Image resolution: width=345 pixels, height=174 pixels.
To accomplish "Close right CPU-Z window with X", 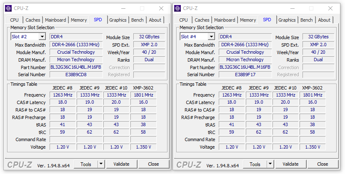I will [330, 8].
